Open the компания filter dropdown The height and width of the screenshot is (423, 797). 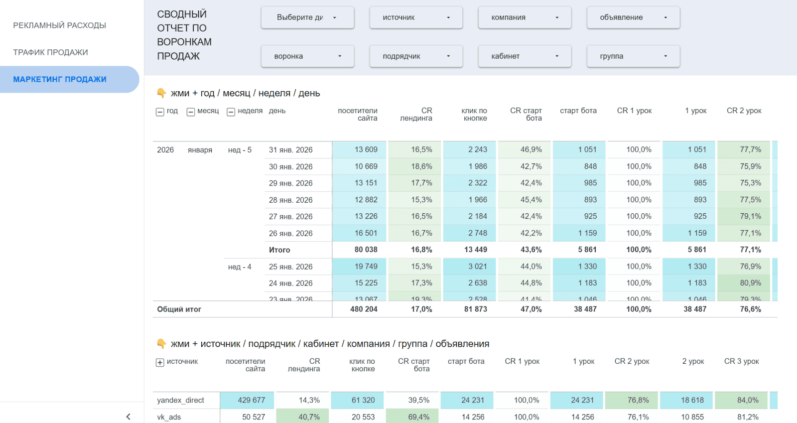[525, 17]
